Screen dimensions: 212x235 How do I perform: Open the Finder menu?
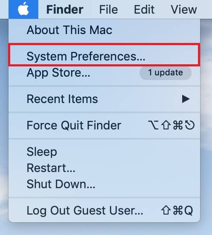pos(65,10)
